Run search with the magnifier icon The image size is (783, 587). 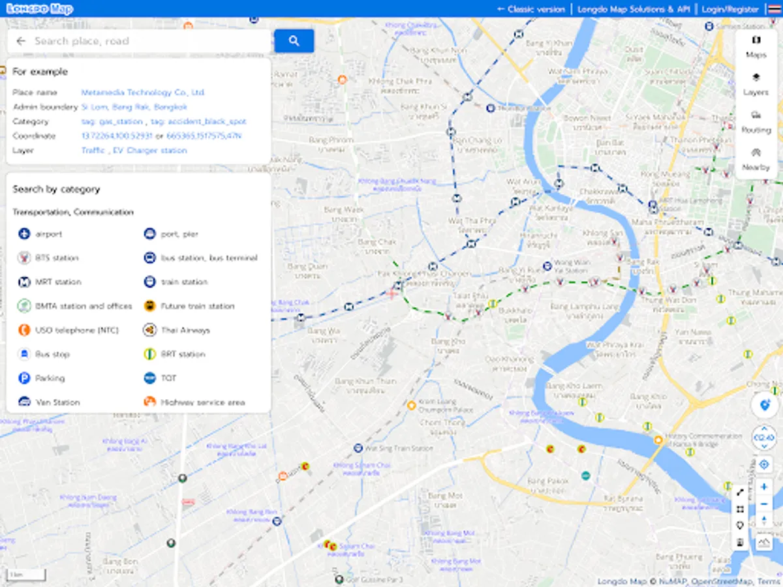[294, 40]
